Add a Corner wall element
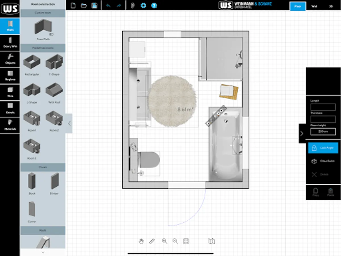 32,212
